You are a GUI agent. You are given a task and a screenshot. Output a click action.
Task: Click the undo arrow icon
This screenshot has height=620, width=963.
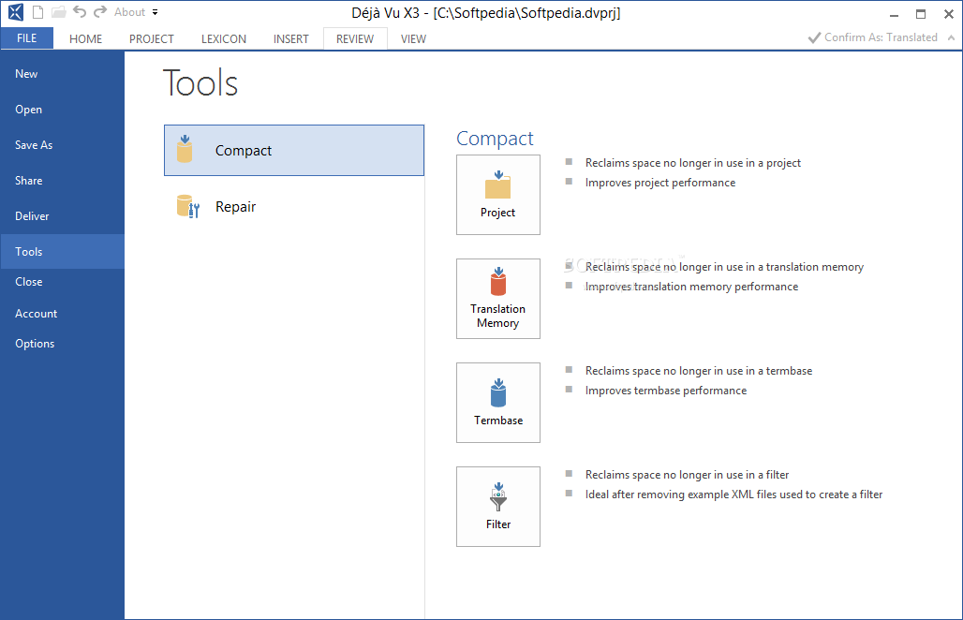click(80, 11)
